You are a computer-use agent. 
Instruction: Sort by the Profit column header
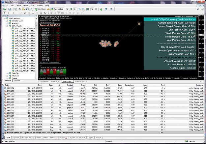pos(163,85)
